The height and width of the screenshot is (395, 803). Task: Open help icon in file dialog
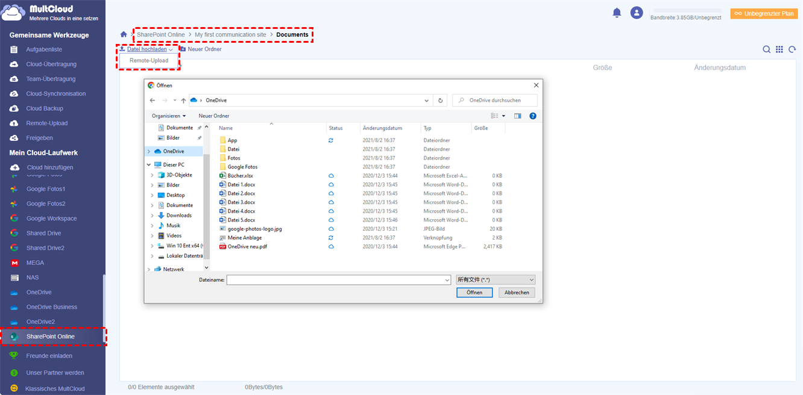[x=533, y=116]
